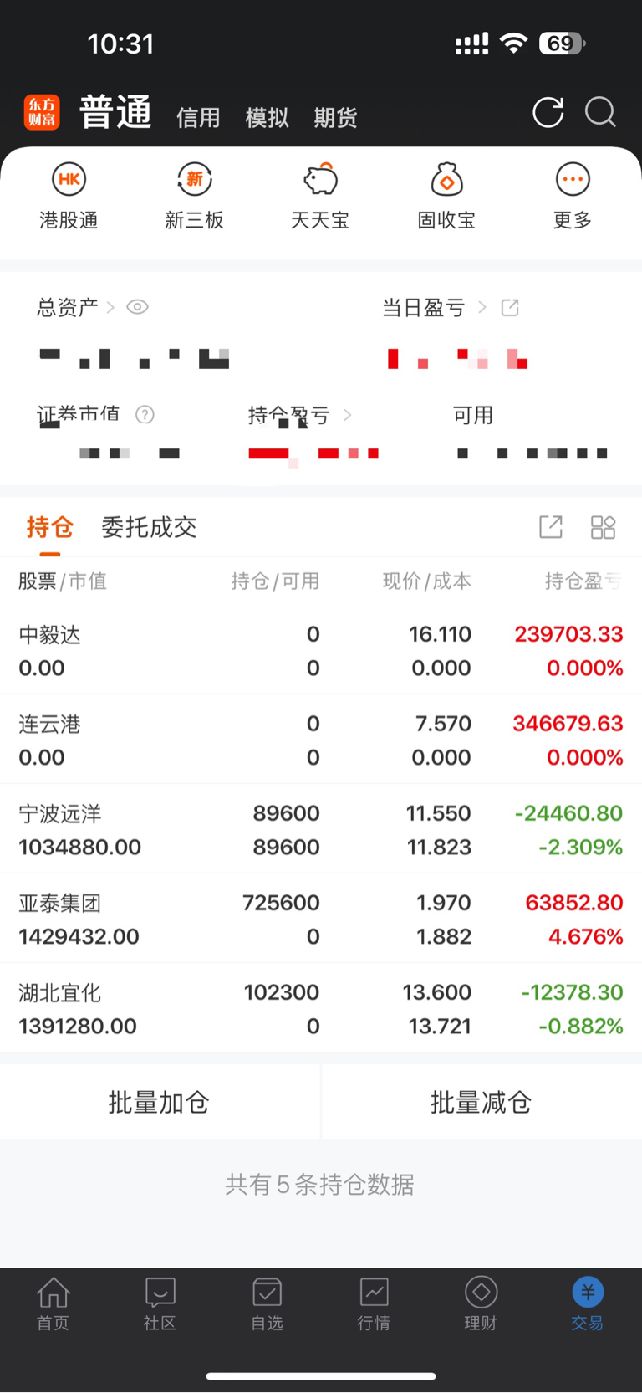
Task: Toggle asset visibility eye icon
Action: (x=137, y=307)
